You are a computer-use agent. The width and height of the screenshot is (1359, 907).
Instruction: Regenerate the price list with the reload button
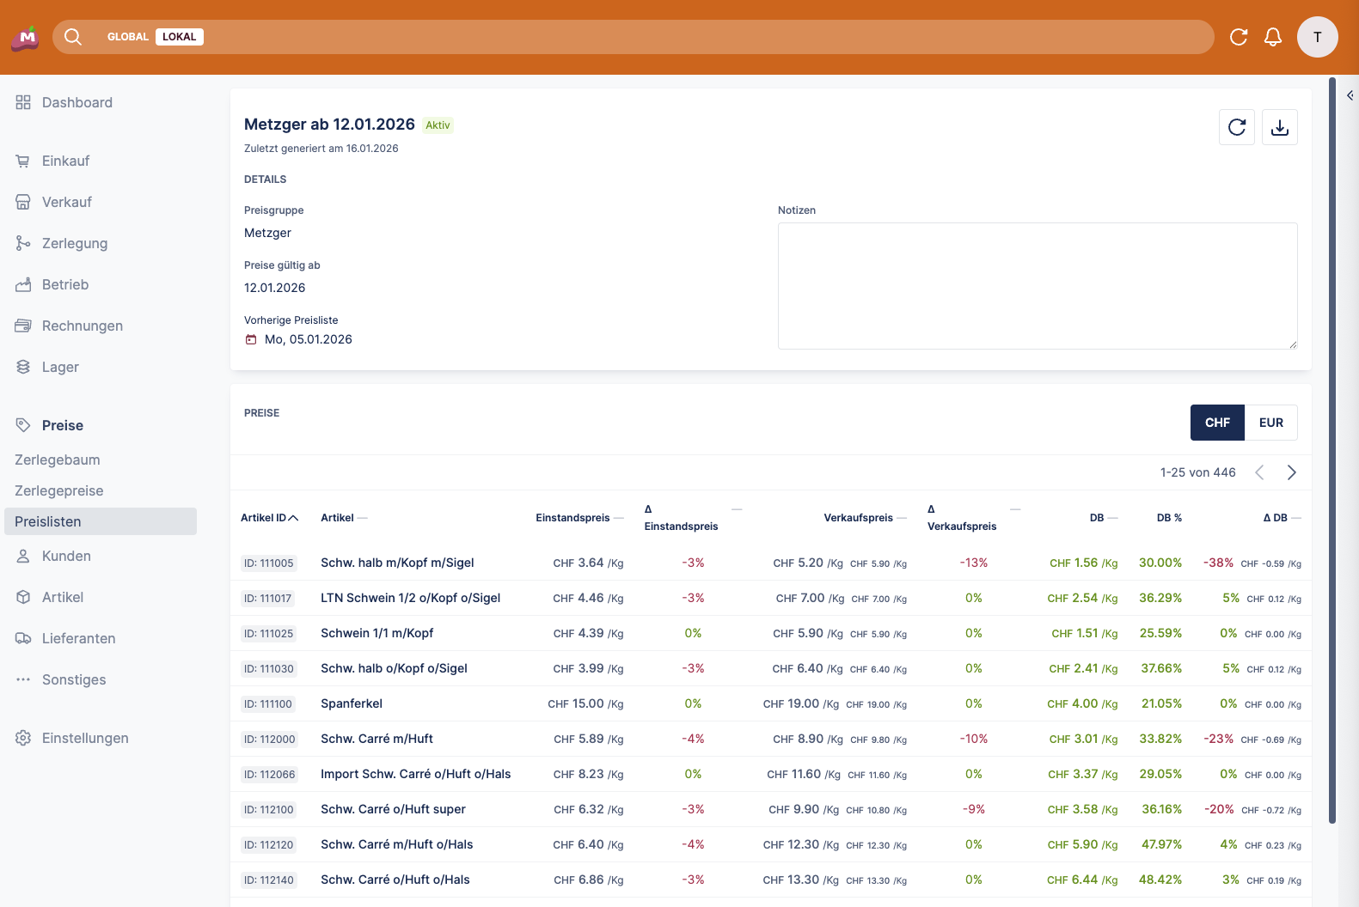[x=1236, y=127]
